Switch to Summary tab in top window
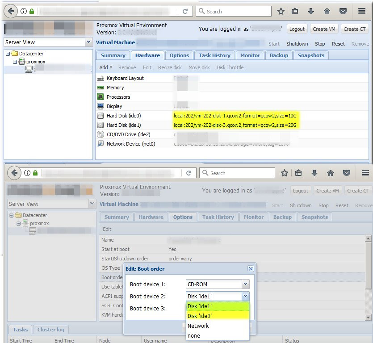 pyautogui.click(x=113, y=55)
